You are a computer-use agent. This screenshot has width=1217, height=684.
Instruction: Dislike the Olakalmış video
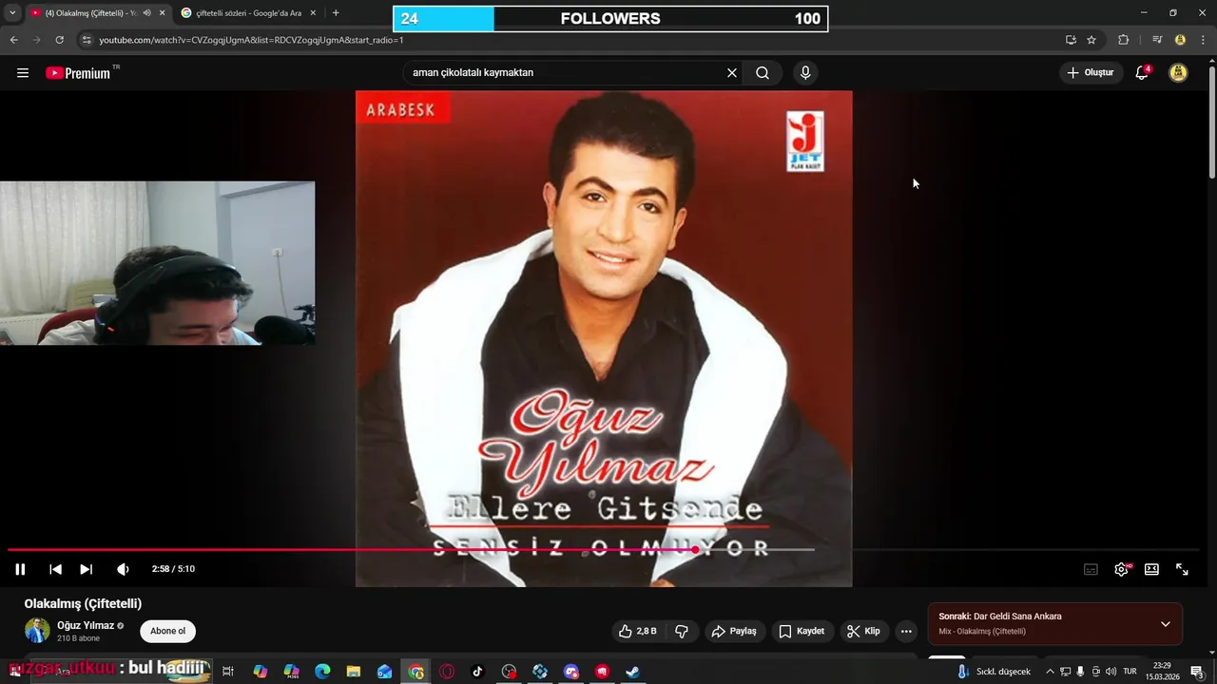pos(682,631)
